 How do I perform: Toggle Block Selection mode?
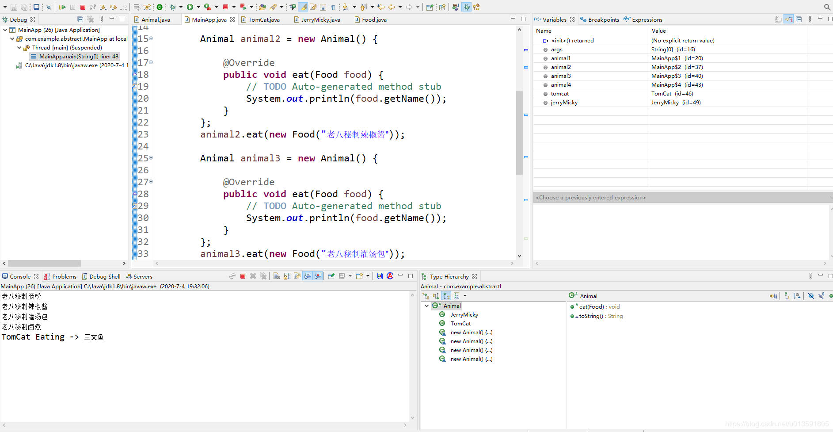click(323, 7)
